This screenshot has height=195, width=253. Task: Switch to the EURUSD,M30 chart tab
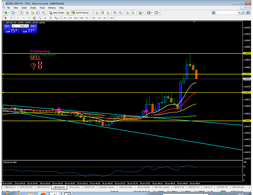point(26,187)
